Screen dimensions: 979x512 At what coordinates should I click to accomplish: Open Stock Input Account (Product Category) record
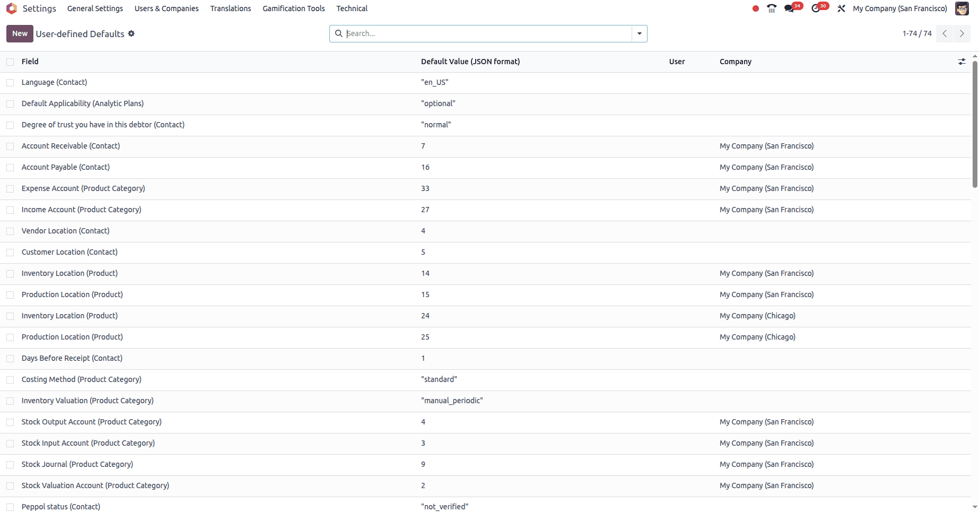(x=88, y=443)
